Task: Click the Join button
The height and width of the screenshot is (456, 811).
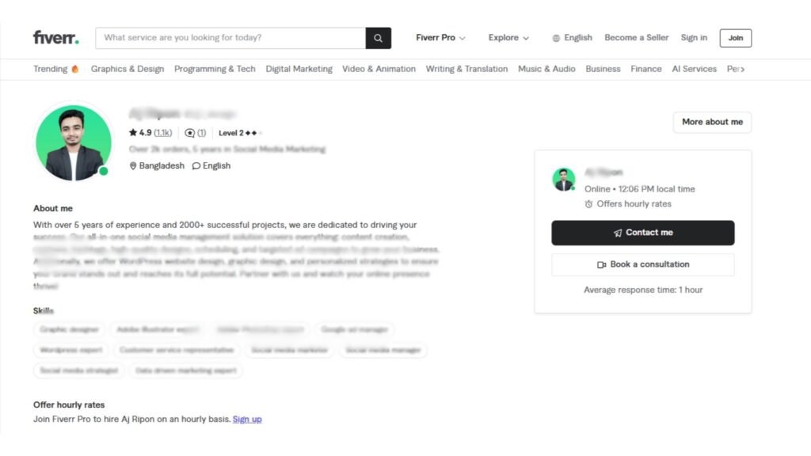Action: point(735,38)
